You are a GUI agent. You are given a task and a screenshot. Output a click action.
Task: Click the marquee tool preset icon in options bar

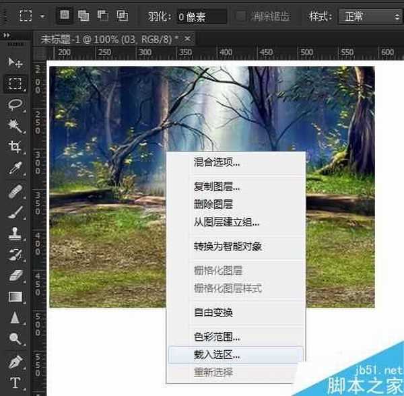click(26, 15)
